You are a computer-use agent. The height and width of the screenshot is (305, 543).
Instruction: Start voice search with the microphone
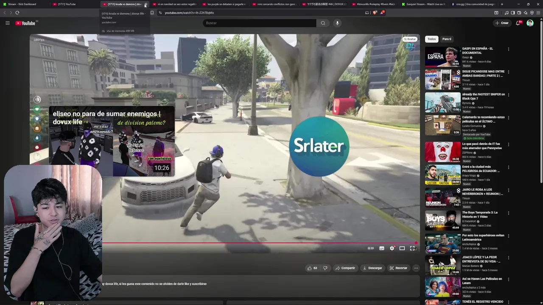(337, 23)
